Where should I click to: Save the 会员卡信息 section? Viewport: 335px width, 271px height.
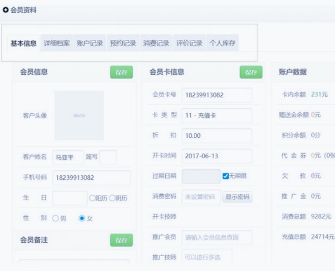point(251,72)
